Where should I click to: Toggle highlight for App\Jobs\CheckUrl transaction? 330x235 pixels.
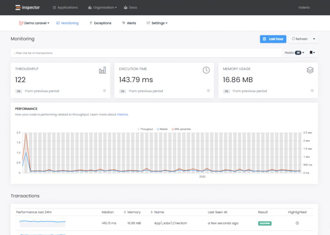tap(297, 223)
